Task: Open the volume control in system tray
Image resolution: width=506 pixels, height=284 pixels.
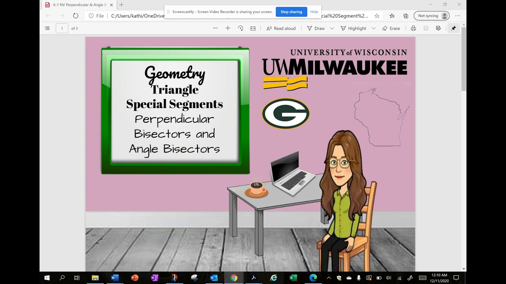Action: pyautogui.click(x=389, y=278)
